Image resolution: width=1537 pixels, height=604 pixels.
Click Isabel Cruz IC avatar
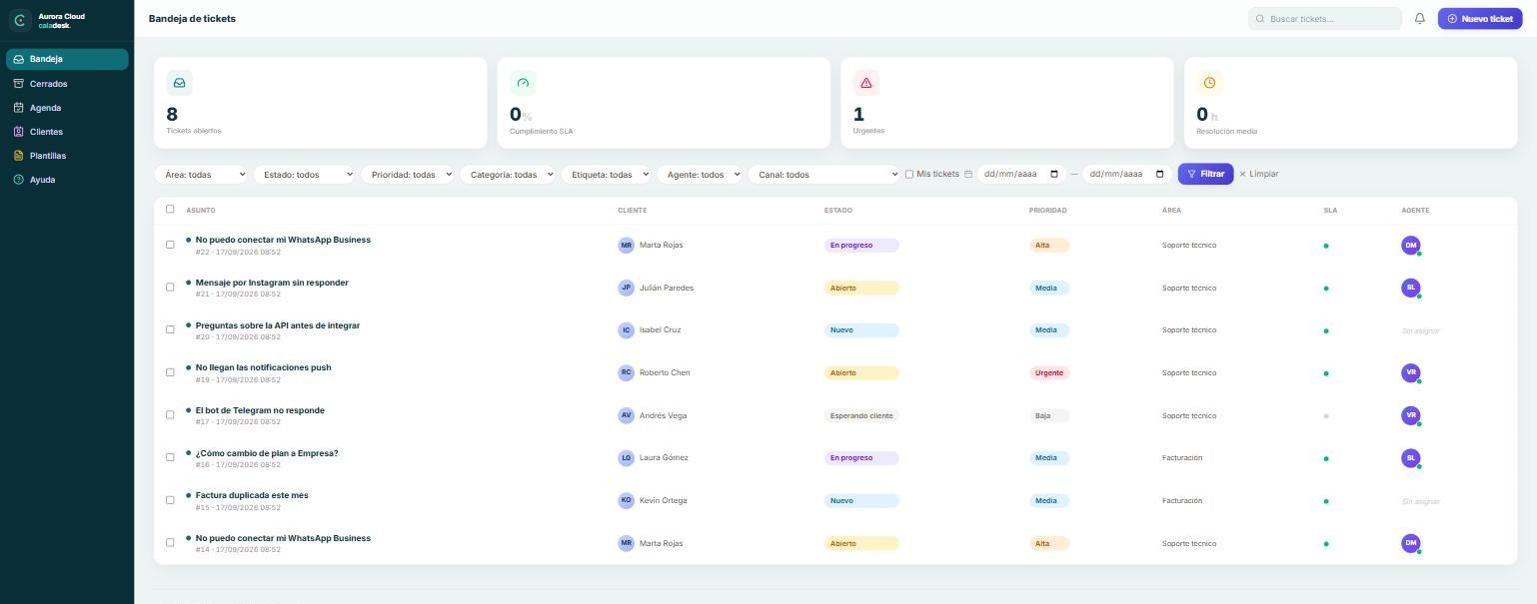(x=626, y=330)
